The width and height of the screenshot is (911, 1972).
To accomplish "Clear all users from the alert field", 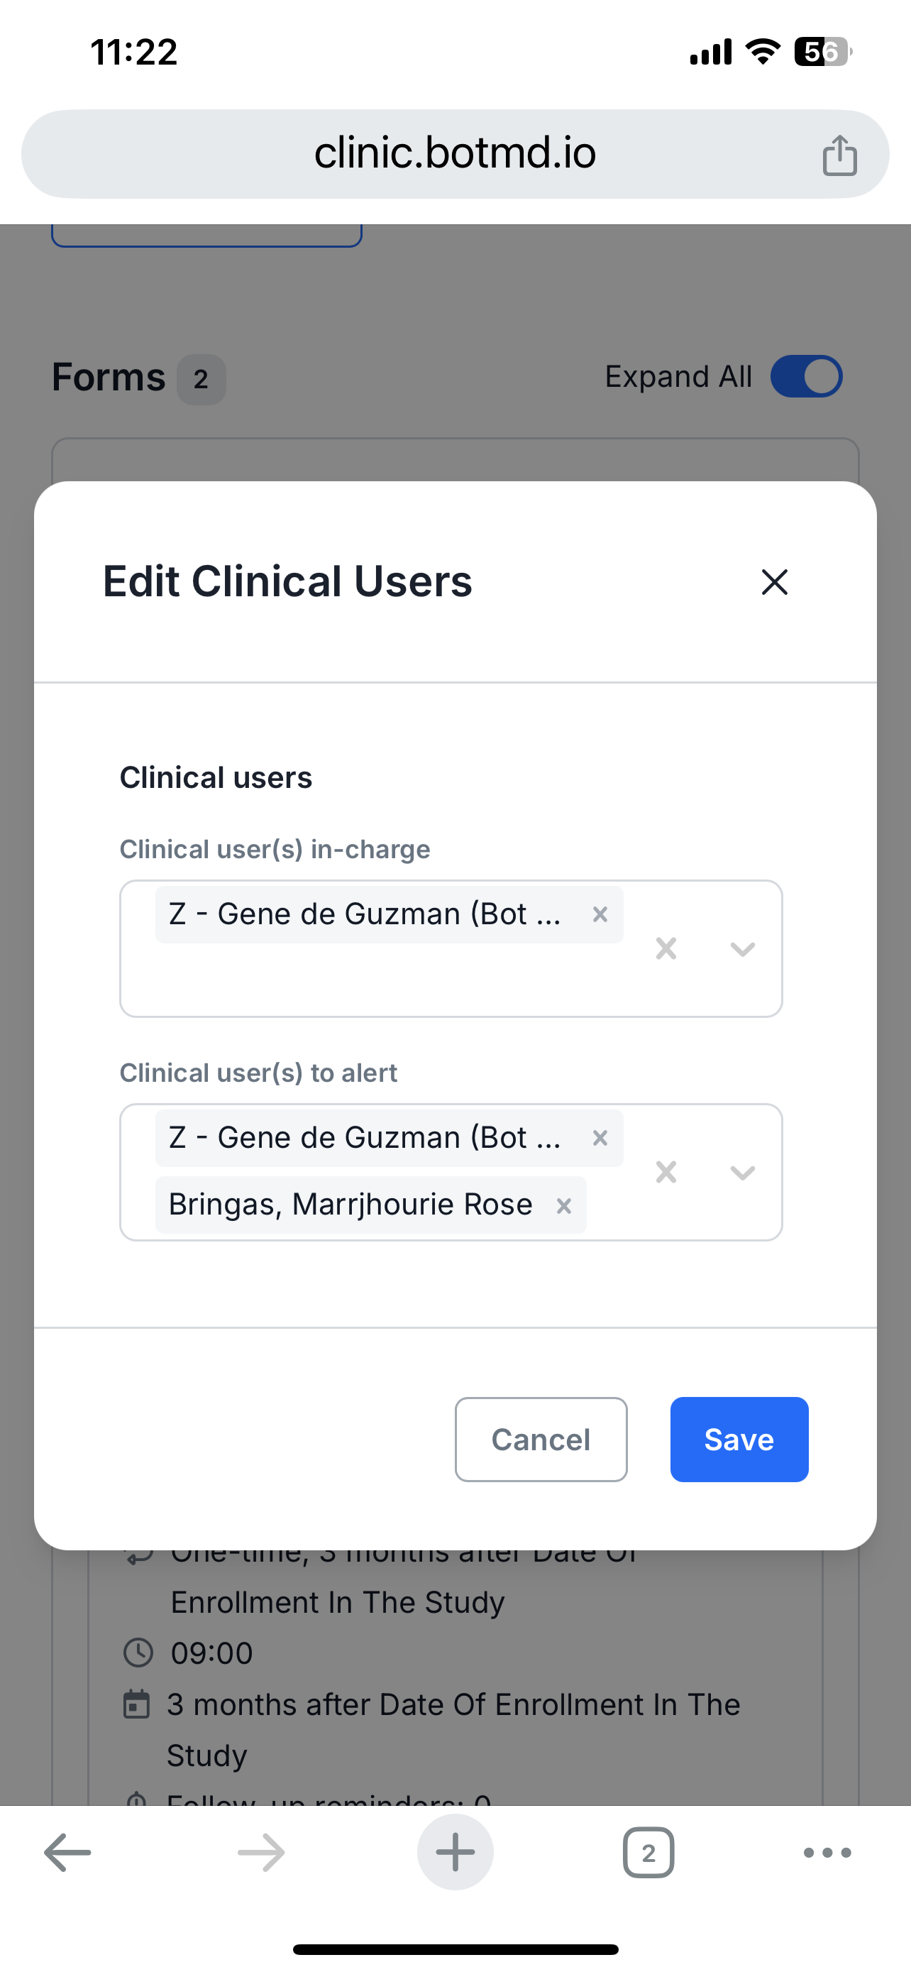I will pyautogui.click(x=665, y=1172).
